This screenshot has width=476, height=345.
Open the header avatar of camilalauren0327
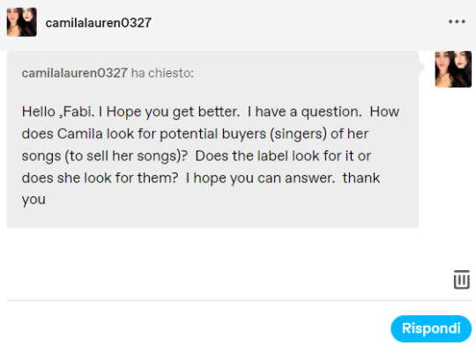[x=22, y=22]
